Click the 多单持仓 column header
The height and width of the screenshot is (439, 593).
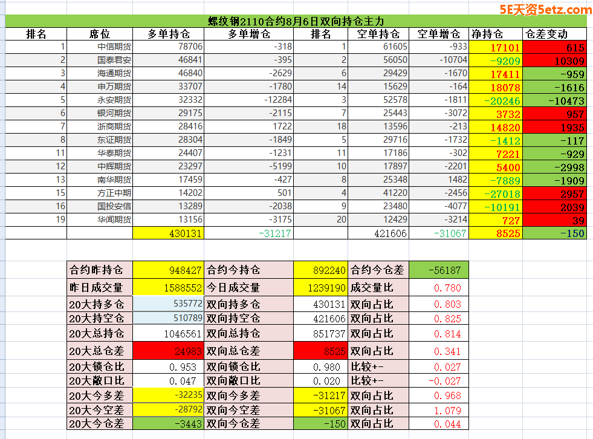[168, 34]
